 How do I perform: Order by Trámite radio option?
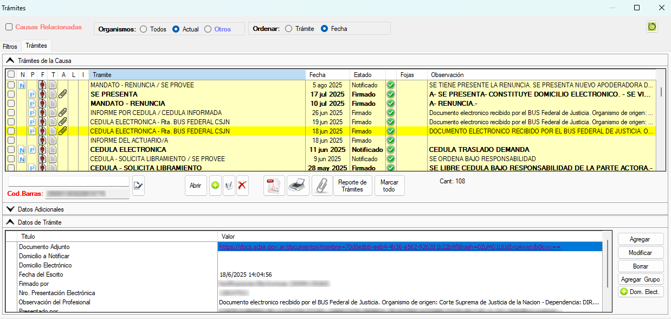(288, 29)
